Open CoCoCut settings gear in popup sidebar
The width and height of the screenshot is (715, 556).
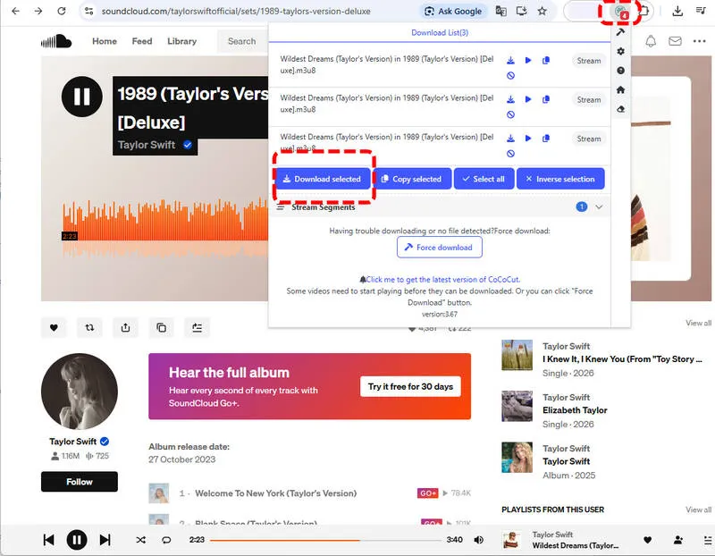(x=620, y=51)
